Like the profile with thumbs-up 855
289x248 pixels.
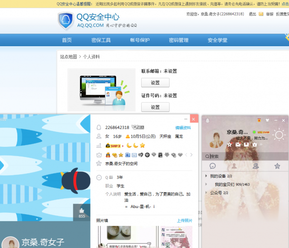pyautogui.click(x=82, y=213)
